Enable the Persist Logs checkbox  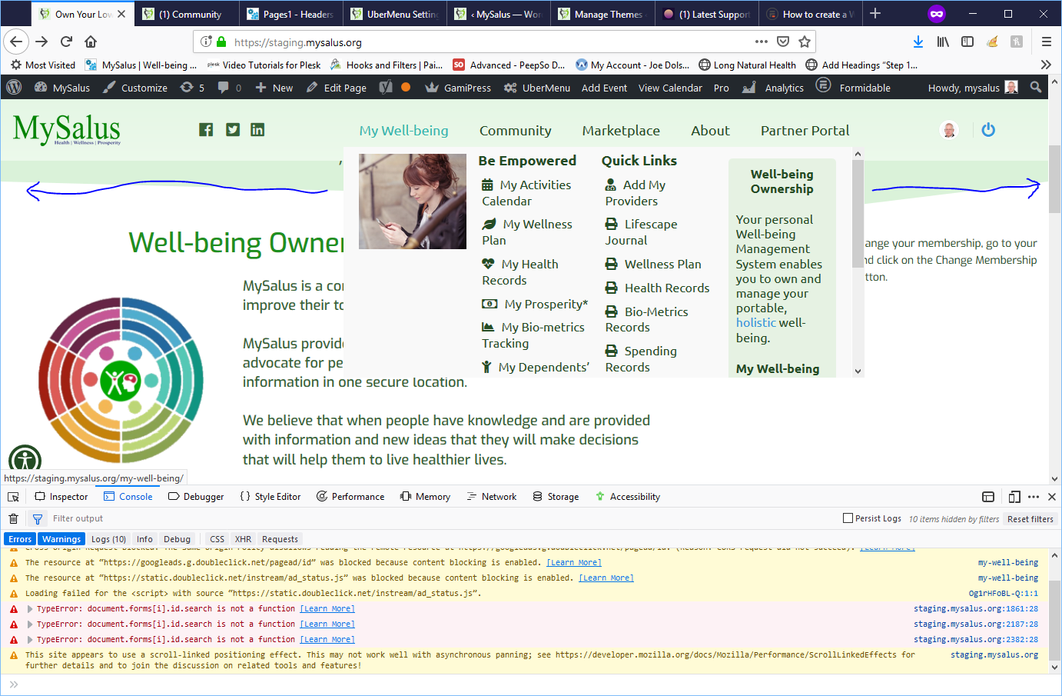click(x=848, y=518)
